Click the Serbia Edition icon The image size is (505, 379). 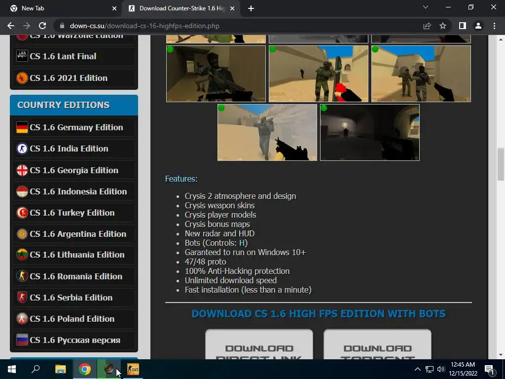click(22, 298)
